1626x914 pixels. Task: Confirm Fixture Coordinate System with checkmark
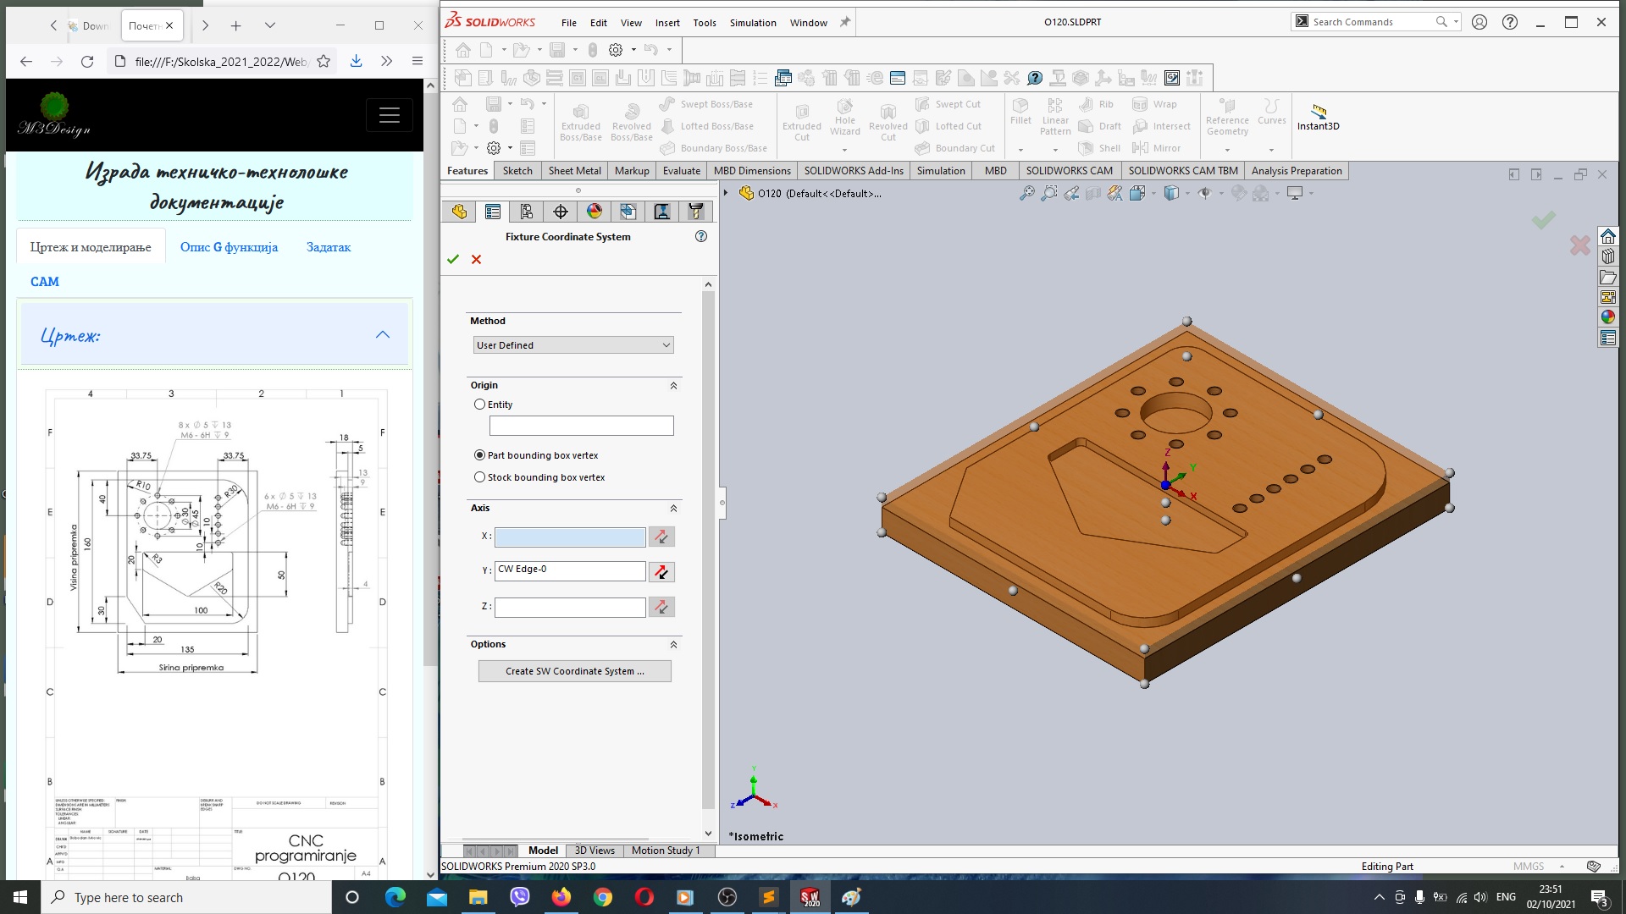pyautogui.click(x=453, y=258)
